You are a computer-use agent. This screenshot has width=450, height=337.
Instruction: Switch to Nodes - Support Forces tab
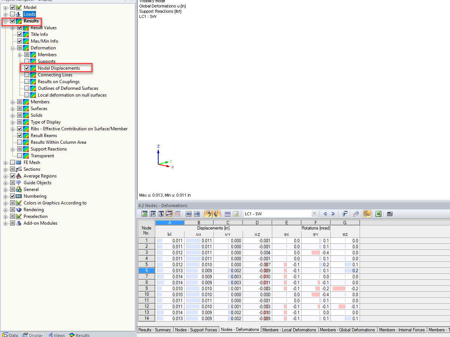pos(196,330)
